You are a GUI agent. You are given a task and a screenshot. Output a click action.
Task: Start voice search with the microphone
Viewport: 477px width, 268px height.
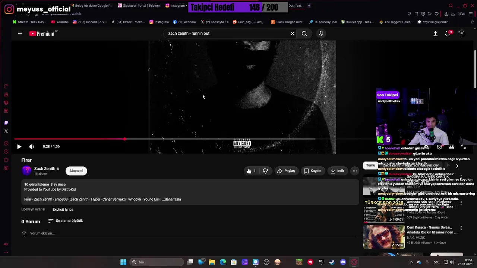coord(321,33)
